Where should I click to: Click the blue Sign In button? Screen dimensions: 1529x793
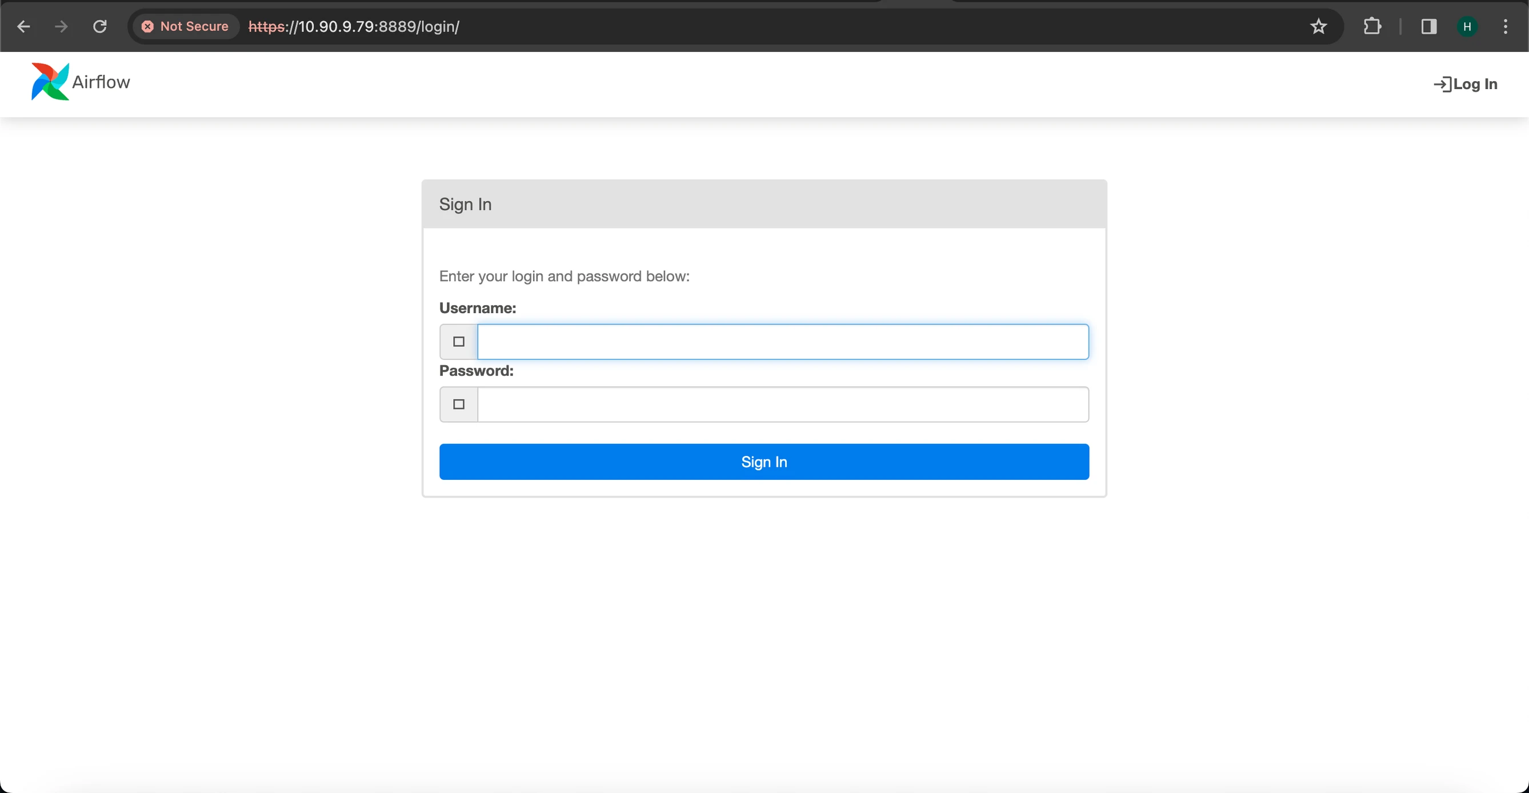click(764, 462)
